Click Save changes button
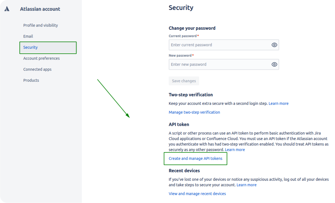Image resolution: width=335 pixels, height=203 pixels. (x=184, y=81)
